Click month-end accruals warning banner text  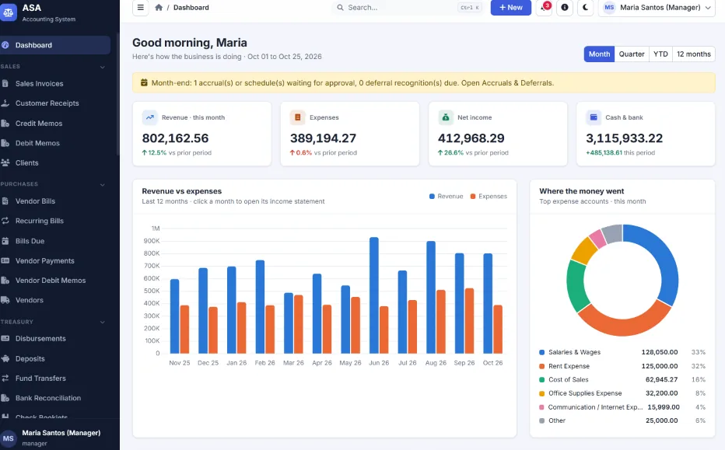click(x=352, y=82)
